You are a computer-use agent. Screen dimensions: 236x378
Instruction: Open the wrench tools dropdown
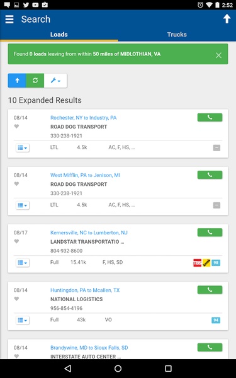pyautogui.click(x=55, y=81)
